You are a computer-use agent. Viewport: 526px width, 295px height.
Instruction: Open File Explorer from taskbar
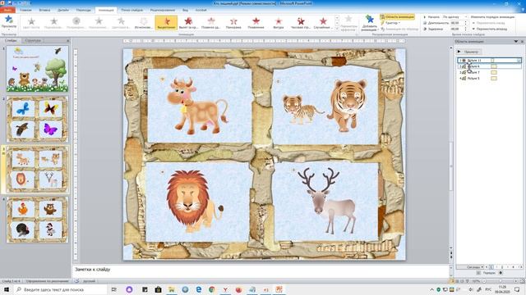coord(172,289)
